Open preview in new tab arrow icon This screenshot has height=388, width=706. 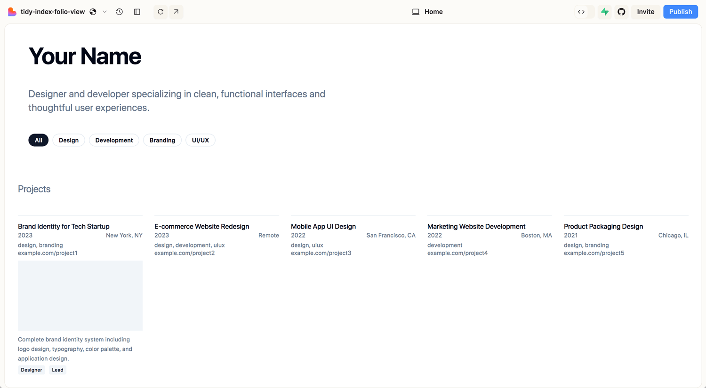click(176, 12)
